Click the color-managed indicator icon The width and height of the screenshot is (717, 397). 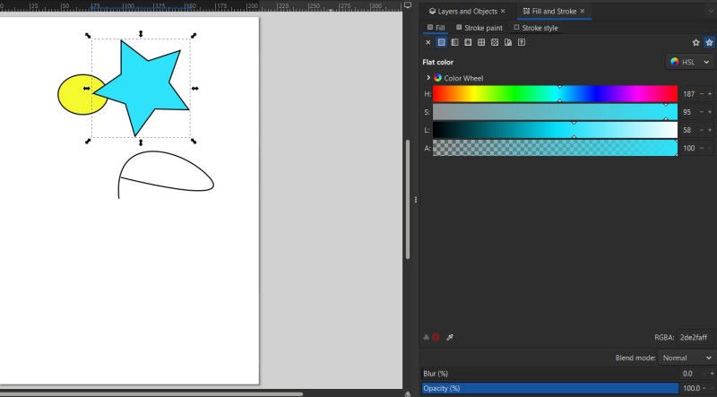(427, 338)
